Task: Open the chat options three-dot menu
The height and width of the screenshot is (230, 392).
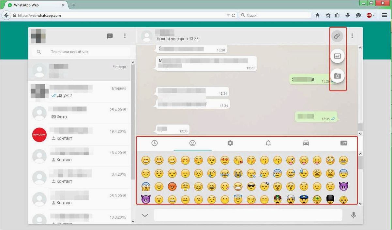Action: point(352,36)
